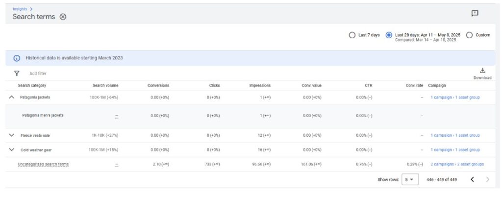Click the filter funnel icon
This screenshot has width=502, height=201.
(x=17, y=73)
